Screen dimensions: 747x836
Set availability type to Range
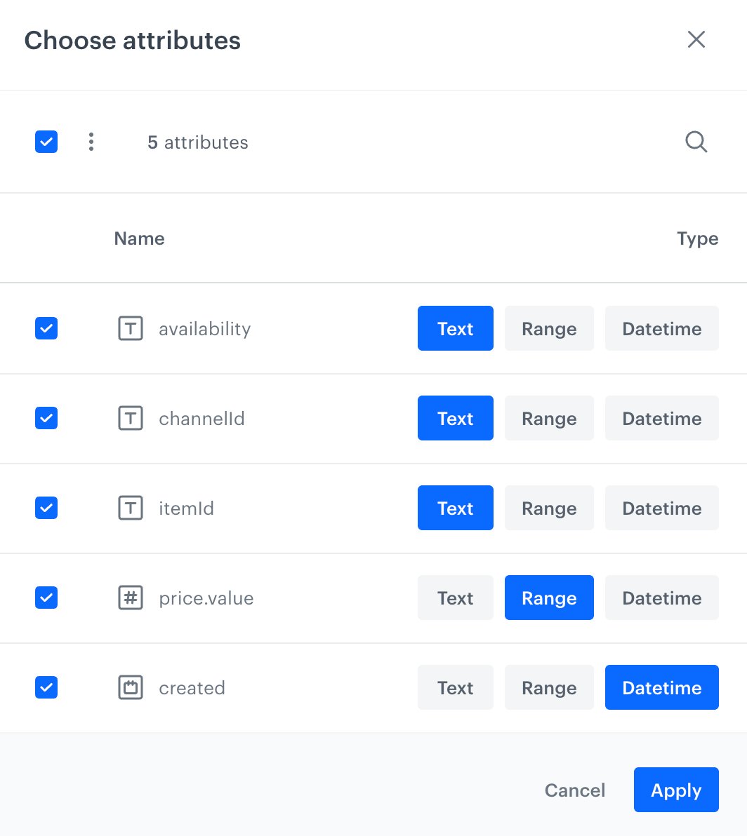click(x=549, y=328)
